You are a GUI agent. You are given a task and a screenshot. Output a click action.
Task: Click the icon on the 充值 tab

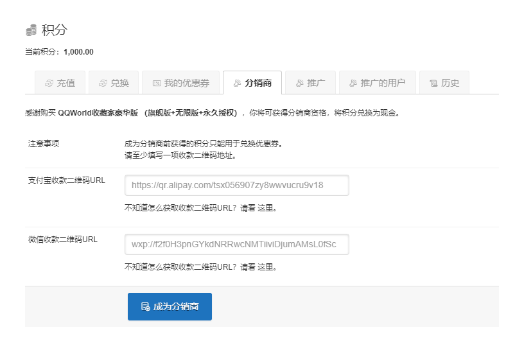49,83
